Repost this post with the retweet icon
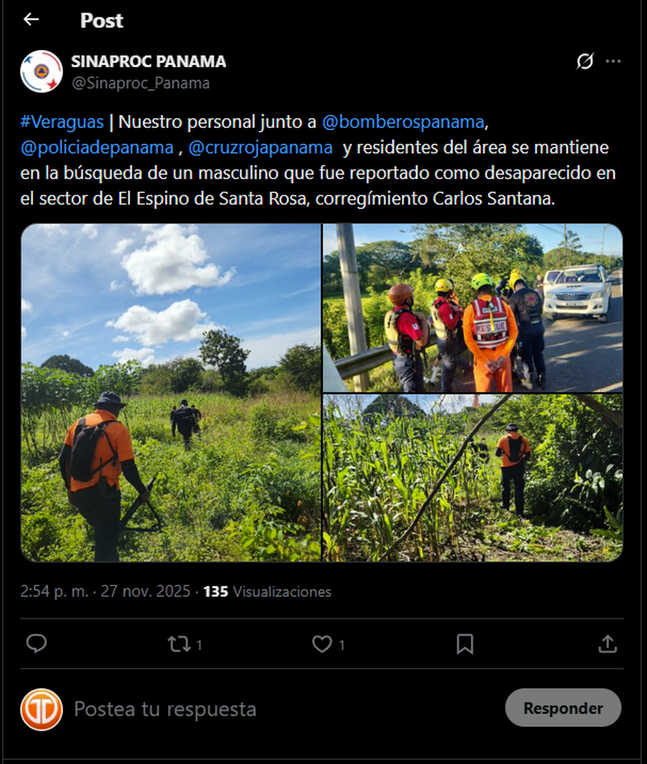Viewport: 647px width, 764px height. pyautogui.click(x=179, y=644)
